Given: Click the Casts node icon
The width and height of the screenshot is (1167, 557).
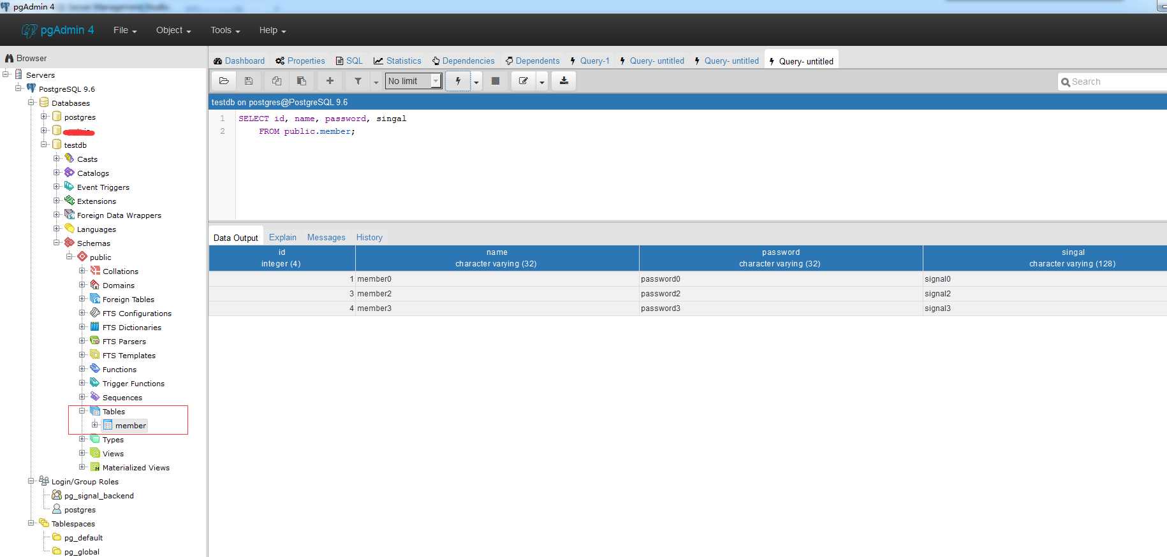Looking at the screenshot, I should click(x=70, y=158).
